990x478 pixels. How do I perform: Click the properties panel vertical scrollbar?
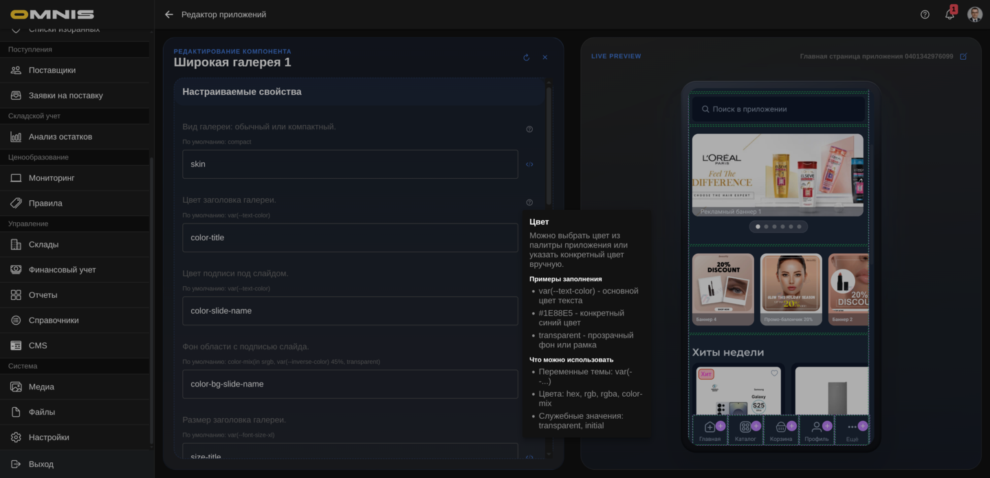pyautogui.click(x=549, y=144)
